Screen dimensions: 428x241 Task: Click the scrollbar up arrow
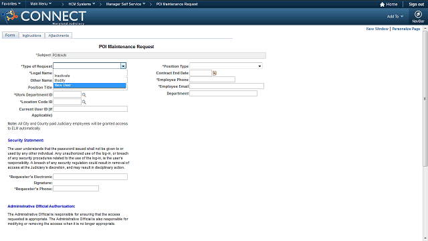[425, 28]
